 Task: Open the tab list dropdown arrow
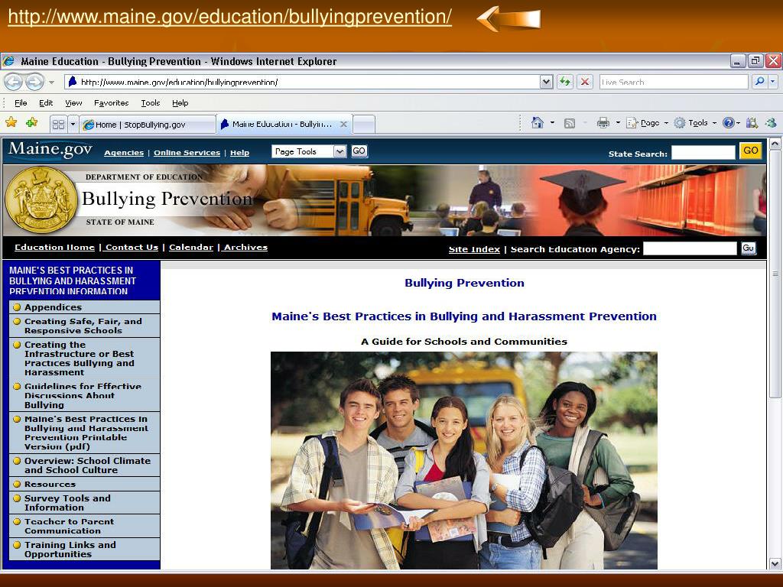pos(73,125)
